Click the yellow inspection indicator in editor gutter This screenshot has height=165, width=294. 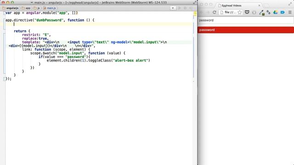(x=195, y=13)
